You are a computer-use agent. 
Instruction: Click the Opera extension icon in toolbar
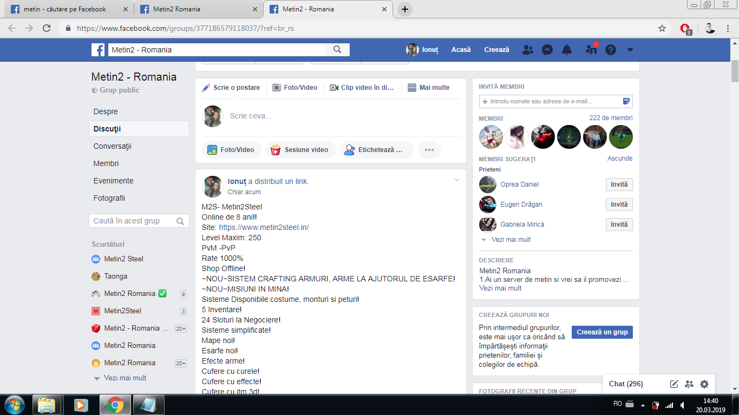[685, 29]
